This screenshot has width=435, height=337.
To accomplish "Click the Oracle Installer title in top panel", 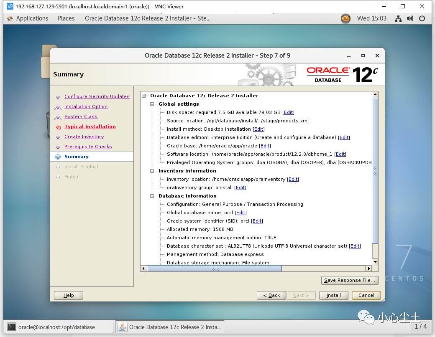I will [148, 18].
